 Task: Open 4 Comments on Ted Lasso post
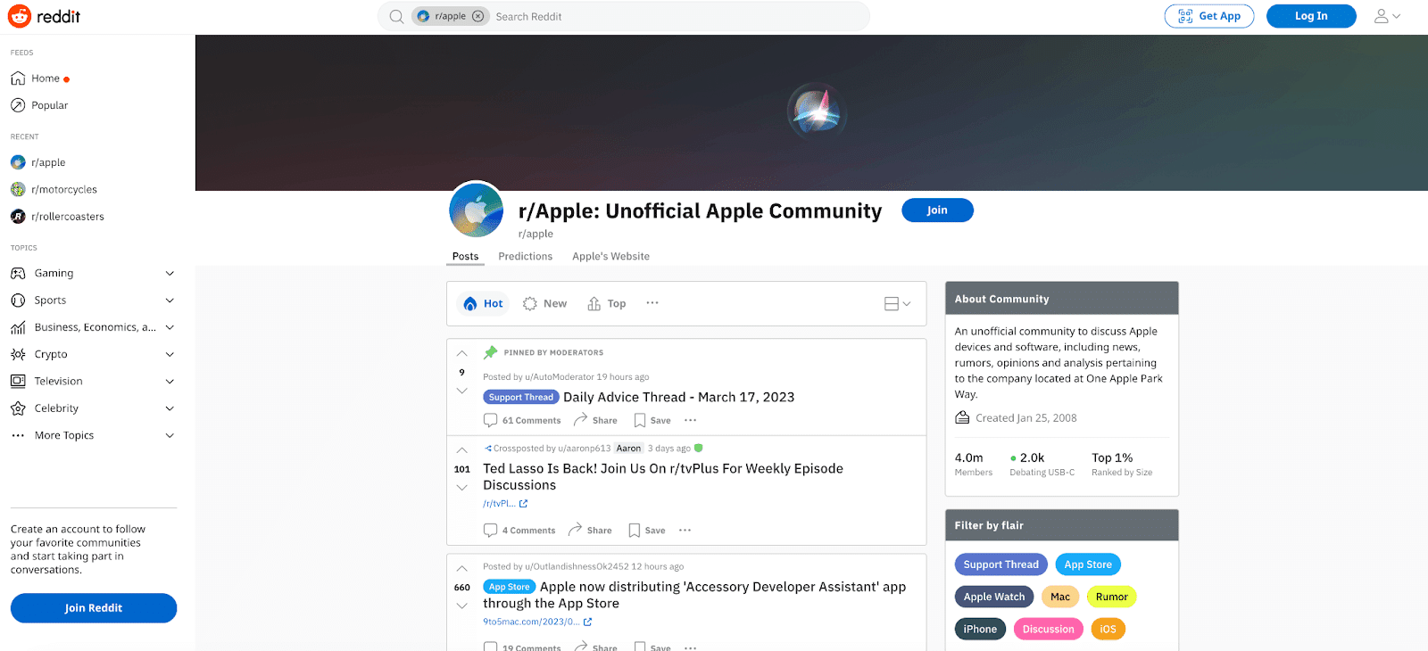pyautogui.click(x=519, y=530)
